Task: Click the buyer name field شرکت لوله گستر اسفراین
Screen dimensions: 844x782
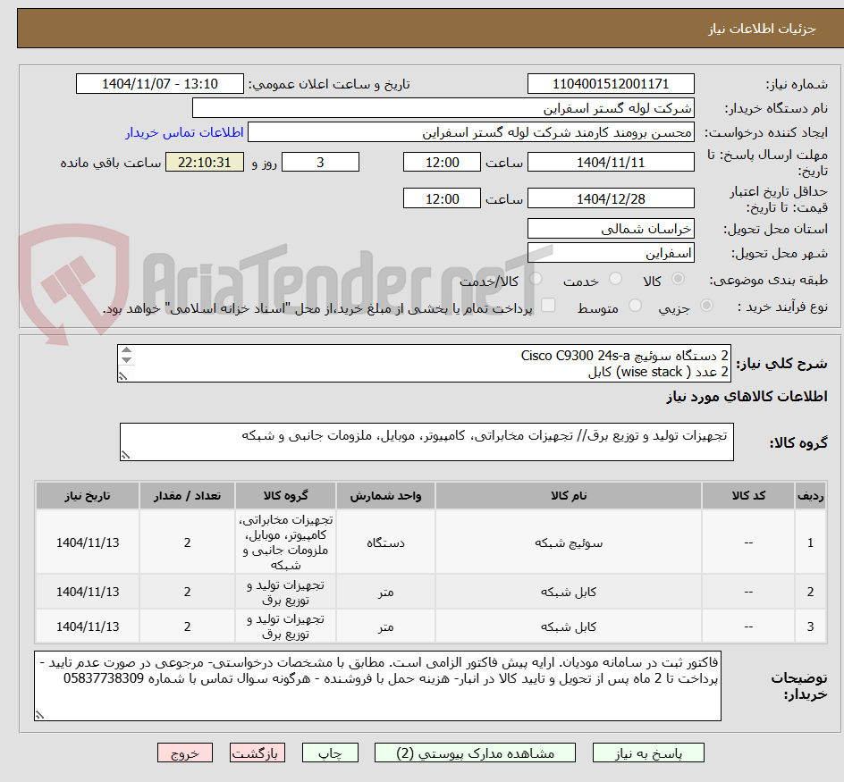Action: [x=443, y=108]
